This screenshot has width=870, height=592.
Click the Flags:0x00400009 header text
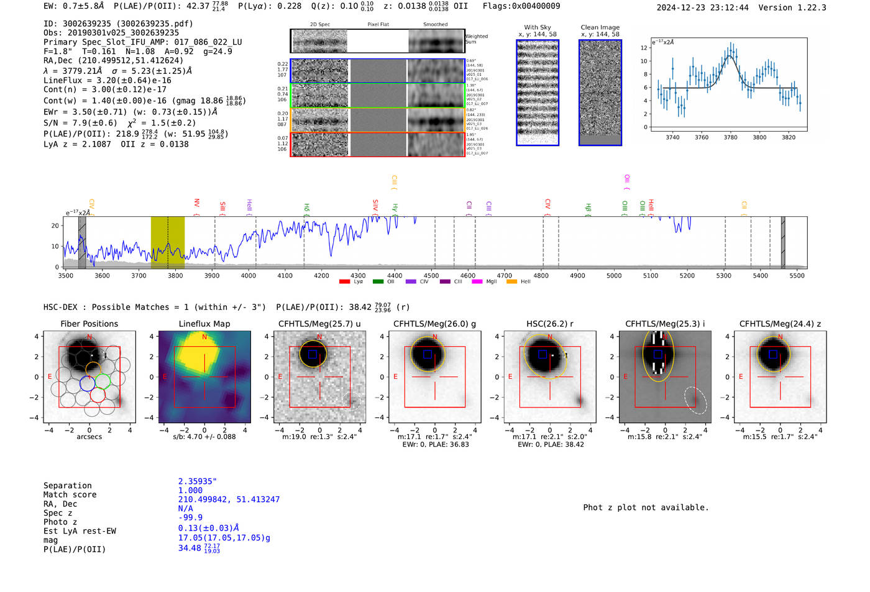(521, 6)
